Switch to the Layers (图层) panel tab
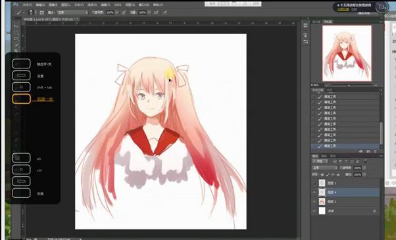This screenshot has height=240, width=396. tap(315, 156)
